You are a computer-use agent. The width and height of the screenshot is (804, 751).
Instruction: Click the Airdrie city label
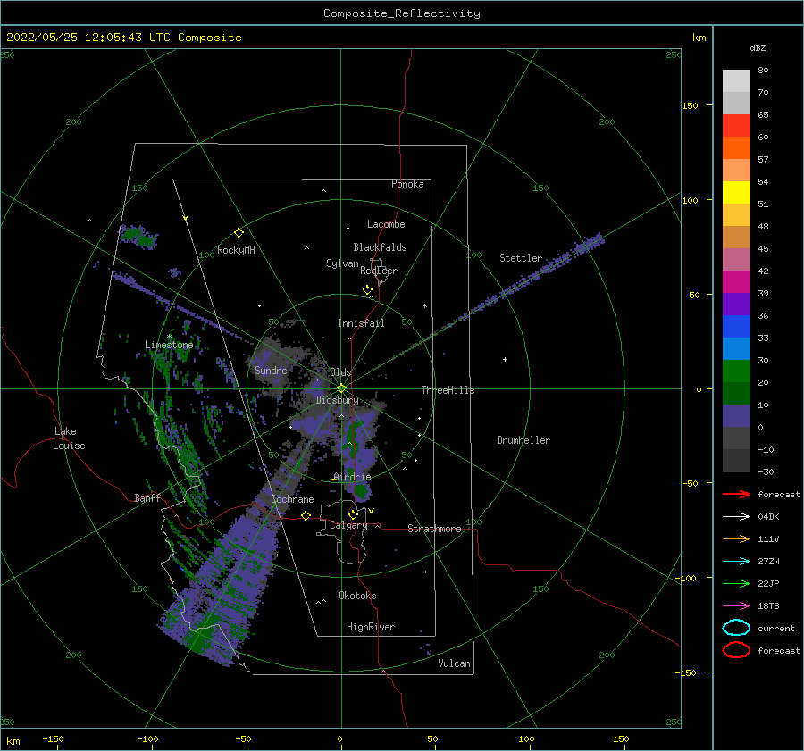point(352,477)
